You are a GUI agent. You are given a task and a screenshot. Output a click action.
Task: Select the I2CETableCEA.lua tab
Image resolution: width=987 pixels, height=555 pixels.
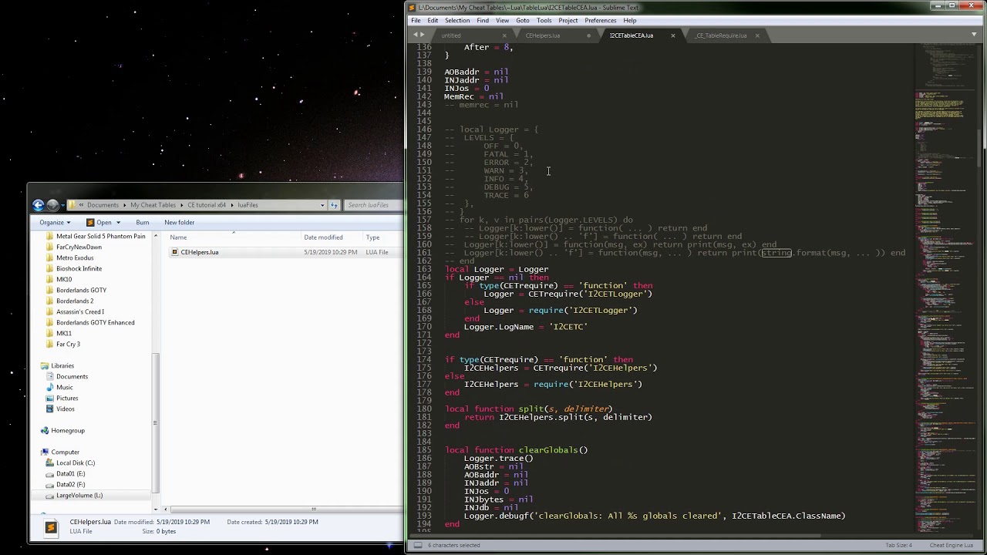click(x=632, y=35)
